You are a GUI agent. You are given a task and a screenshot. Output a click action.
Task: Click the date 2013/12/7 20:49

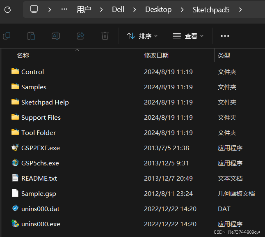(168, 179)
